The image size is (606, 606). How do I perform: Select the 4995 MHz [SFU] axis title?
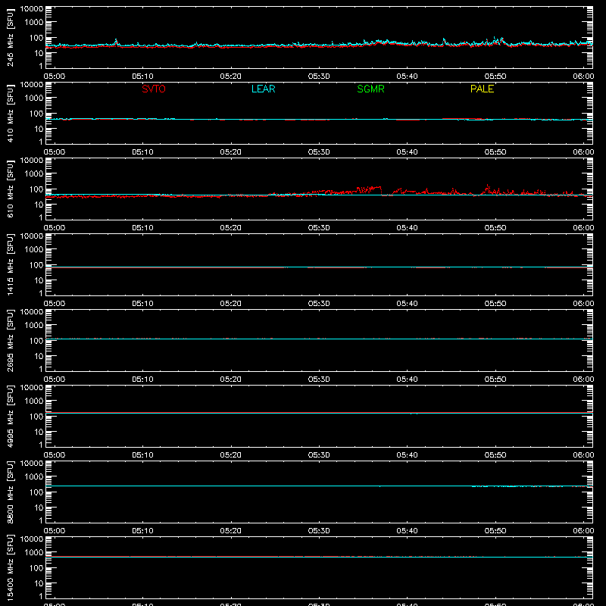[x=10, y=416]
